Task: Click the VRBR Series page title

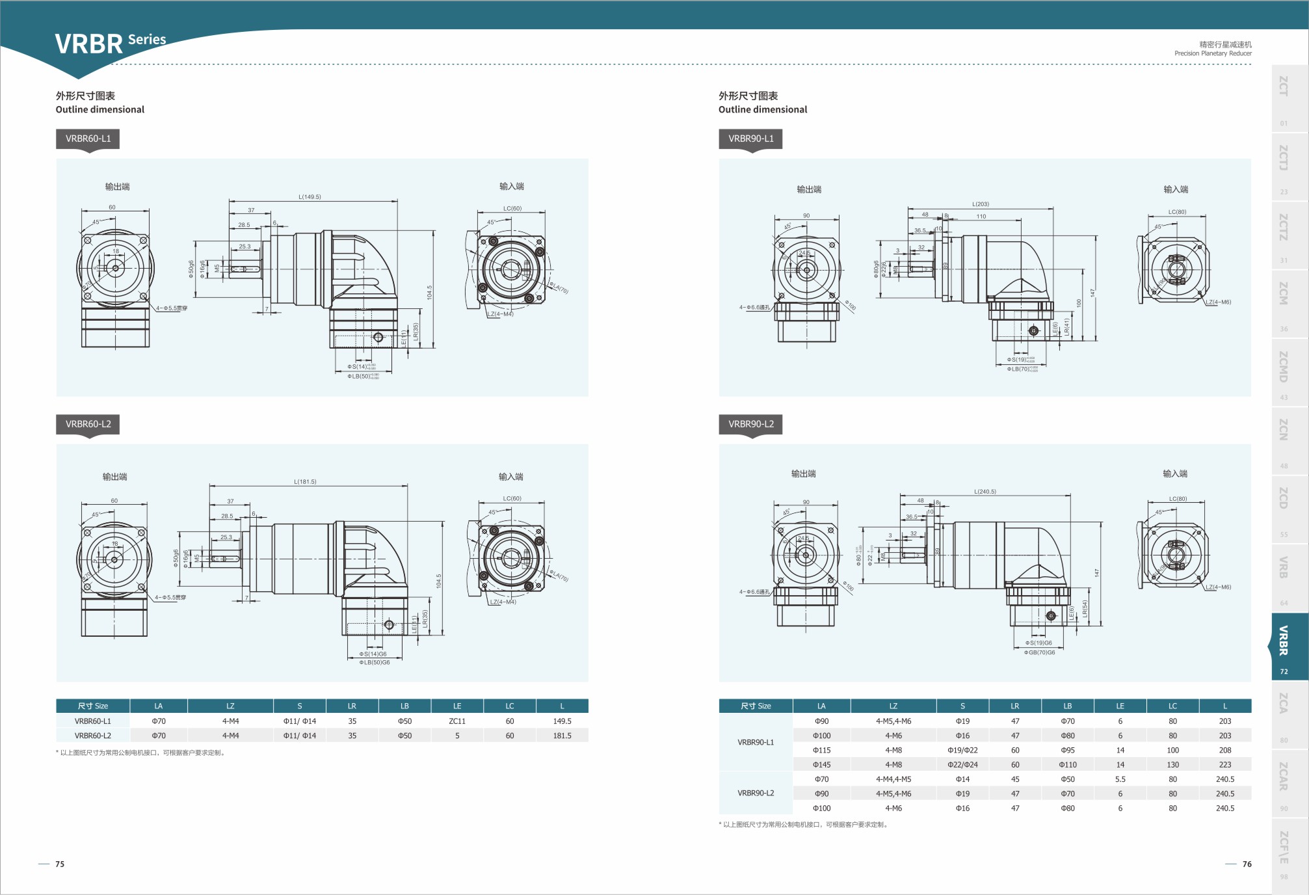Action: pos(111,43)
